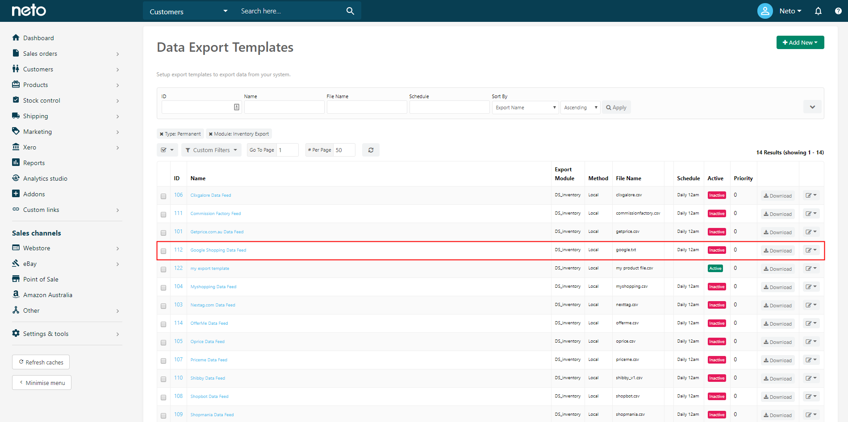848x422 pixels.
Task: Open edit menu for Shopbot Data Feed
Action: pyautogui.click(x=811, y=397)
